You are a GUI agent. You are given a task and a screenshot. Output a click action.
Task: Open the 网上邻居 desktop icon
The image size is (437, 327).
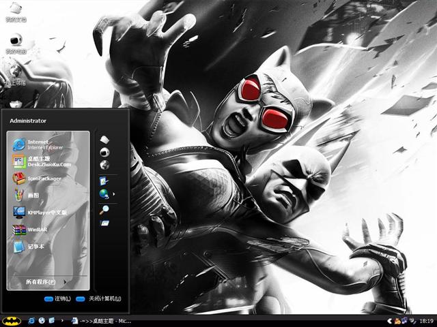coord(16,75)
